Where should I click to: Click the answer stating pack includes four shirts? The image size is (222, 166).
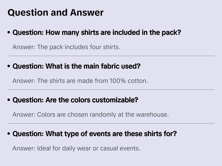point(66,47)
